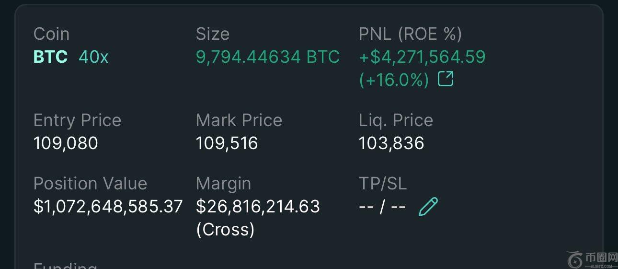This screenshot has height=269, width=618.
Task: Click the Liq. Price label
Action: [x=396, y=120]
